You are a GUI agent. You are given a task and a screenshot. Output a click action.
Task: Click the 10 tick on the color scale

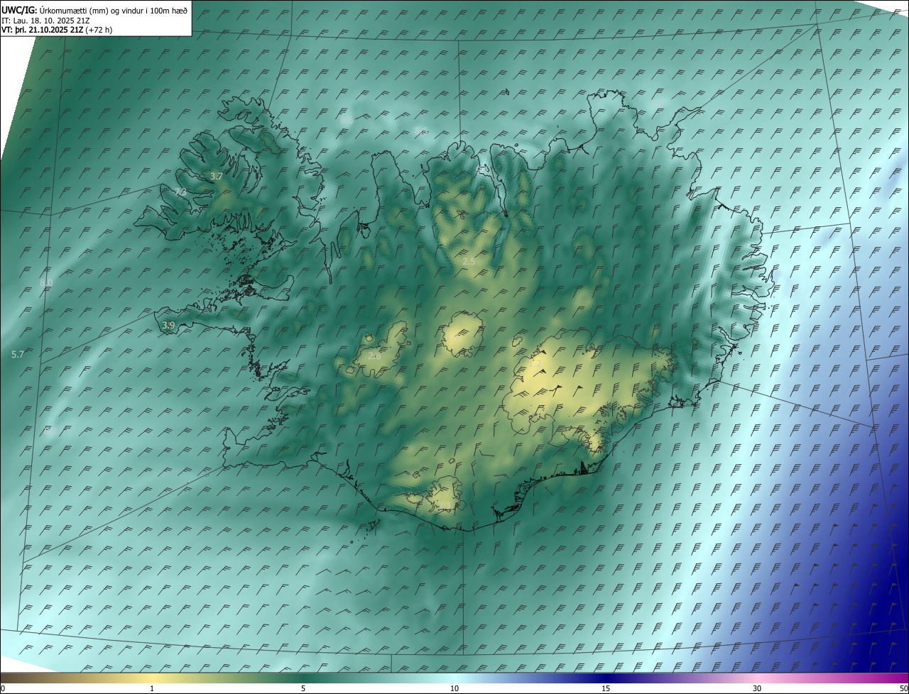454,688
